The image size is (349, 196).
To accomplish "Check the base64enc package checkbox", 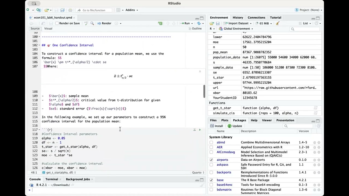I will [x=211, y=185].
